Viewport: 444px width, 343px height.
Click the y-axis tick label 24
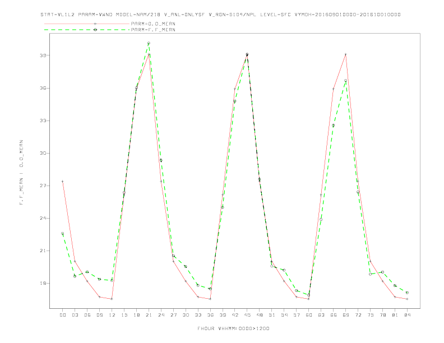coord(43,218)
